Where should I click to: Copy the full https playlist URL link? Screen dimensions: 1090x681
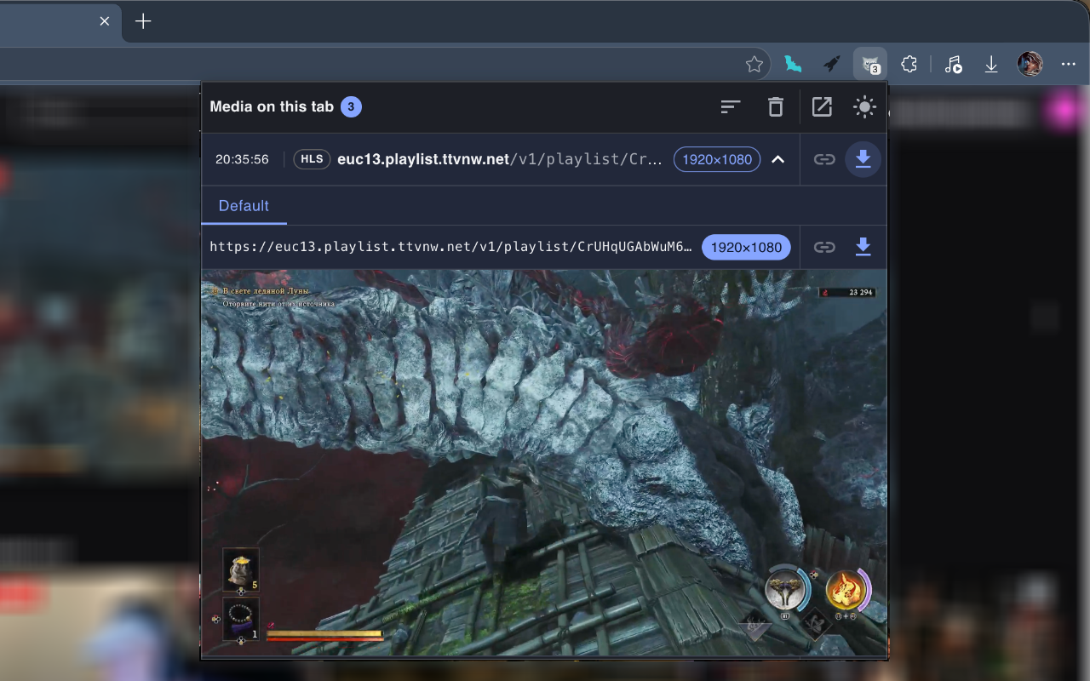[x=823, y=248]
